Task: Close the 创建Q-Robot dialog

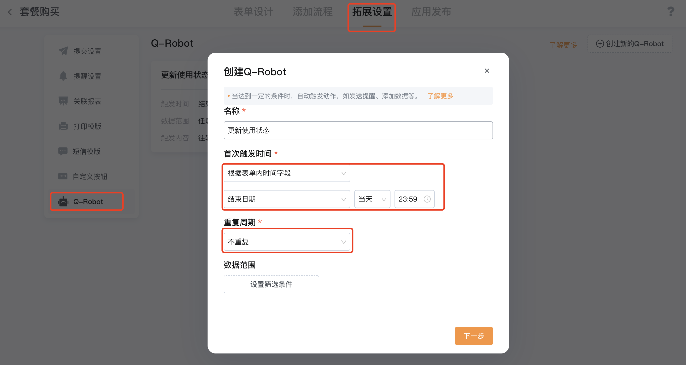Action: 487,71
